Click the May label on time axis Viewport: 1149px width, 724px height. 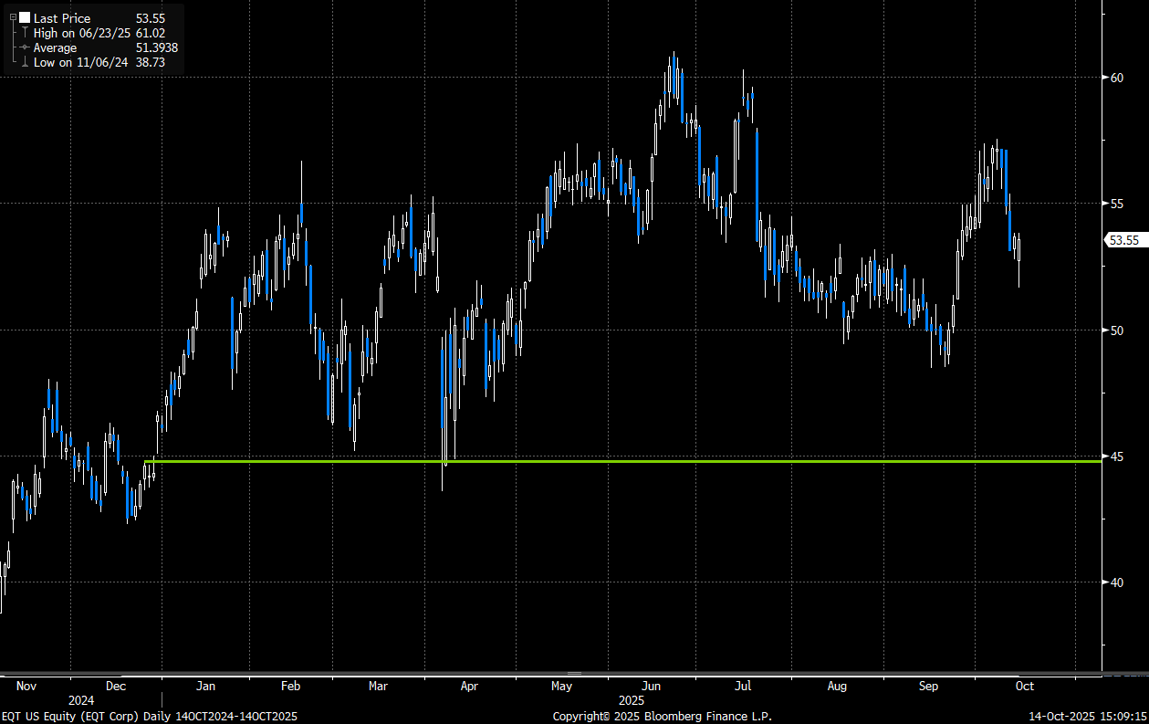pos(562,687)
